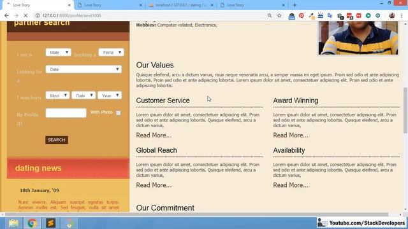Open a new browser tab
The width and height of the screenshot is (408, 229).
click(295, 5)
